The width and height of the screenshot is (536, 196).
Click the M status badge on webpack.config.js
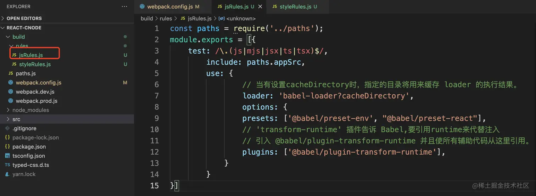pos(125,83)
